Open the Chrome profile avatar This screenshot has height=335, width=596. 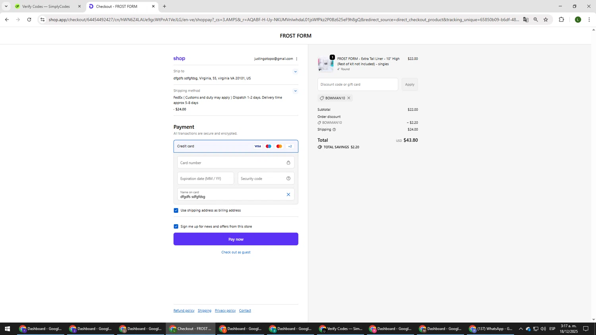click(578, 19)
